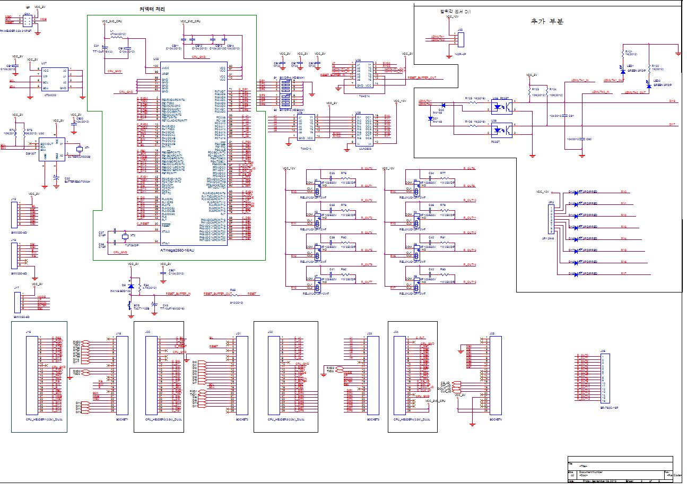This screenshot has width=687, height=490.
Task: Select the 추가 부분 section heading
Action: (x=546, y=21)
